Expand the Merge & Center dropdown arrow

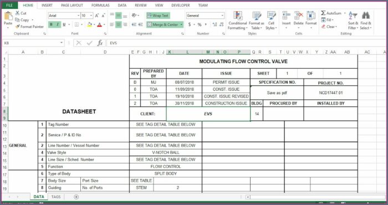[181, 24]
